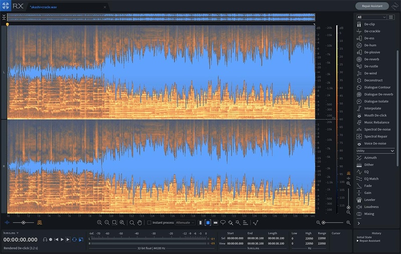Adjust the waveform/spectrogram opacity slider
Image resolution: width=401 pixels, height=254 pixels.
[23, 222]
